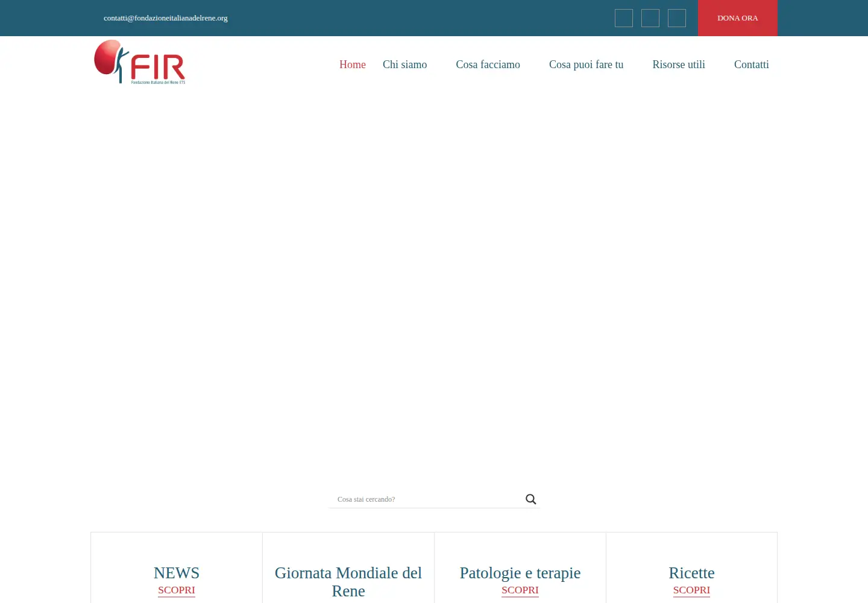Open the Cosa facciamo menu
Image resolution: width=868 pixels, height=603 pixels.
pyautogui.click(x=488, y=65)
